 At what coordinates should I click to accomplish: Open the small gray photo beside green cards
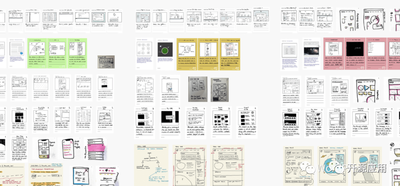point(106,62)
